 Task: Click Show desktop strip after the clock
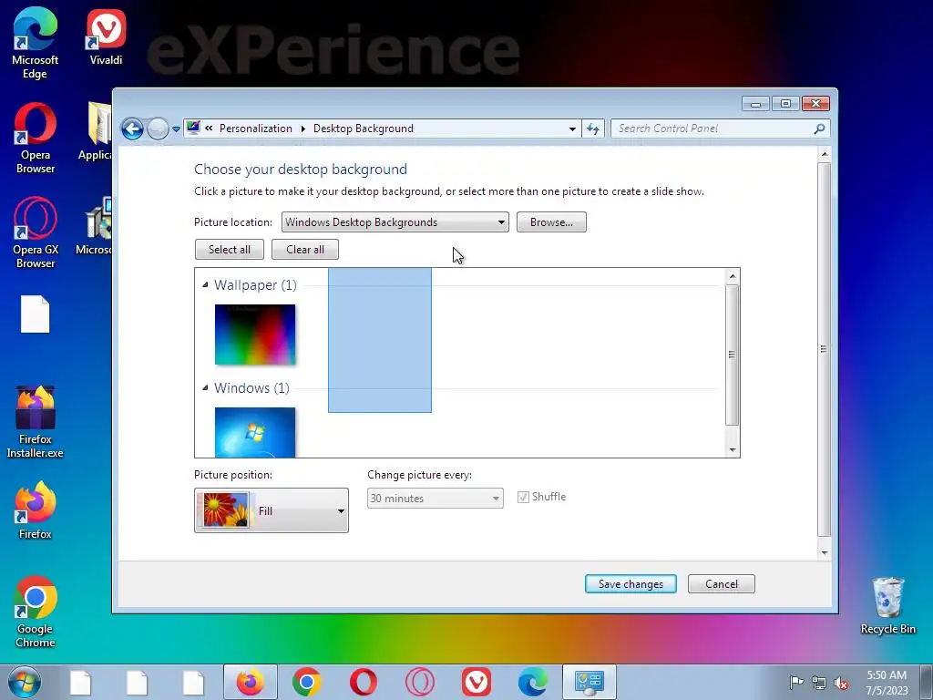click(927, 682)
